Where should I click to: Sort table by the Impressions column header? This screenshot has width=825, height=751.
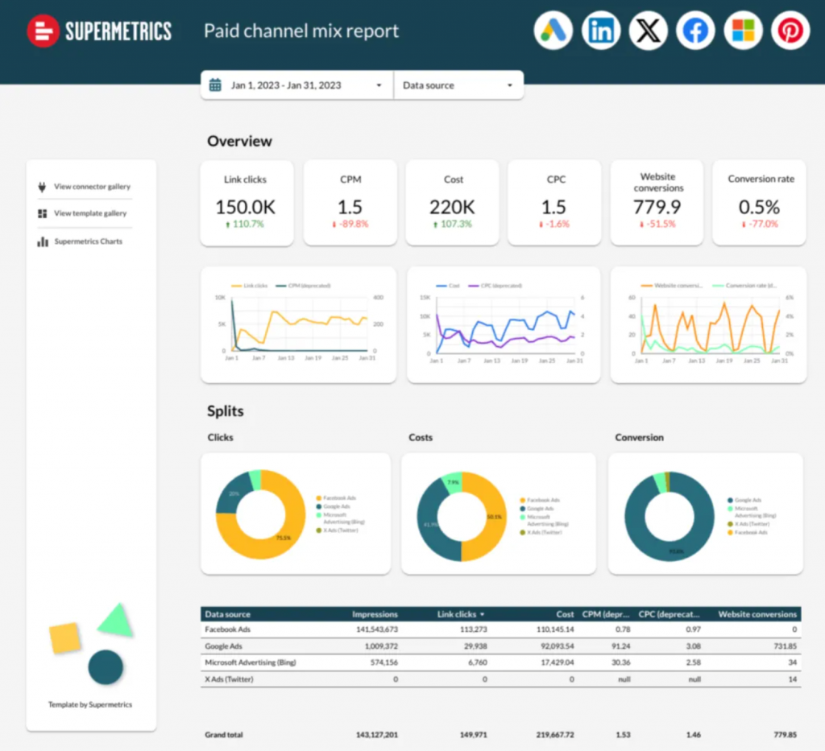[375, 614]
